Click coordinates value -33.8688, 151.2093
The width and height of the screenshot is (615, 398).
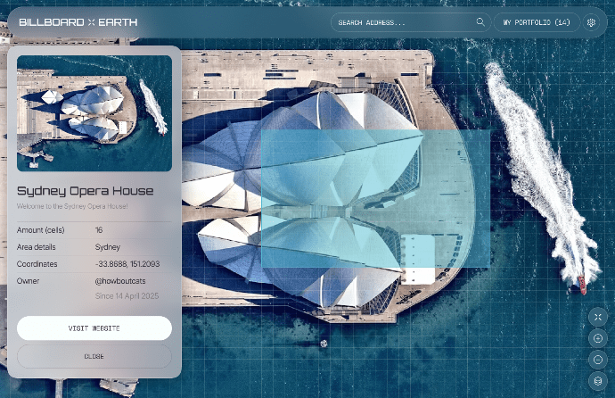point(127,264)
